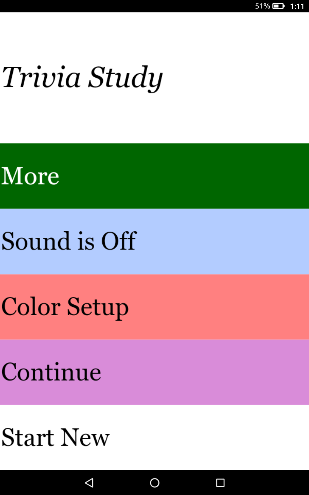Tap the 1:11 clock in status bar
Screen dimensions: 309x495
pyautogui.click(x=297, y=6)
